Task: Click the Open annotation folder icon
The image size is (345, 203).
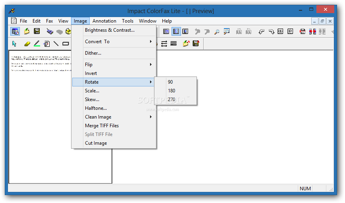Action: (x=186, y=44)
